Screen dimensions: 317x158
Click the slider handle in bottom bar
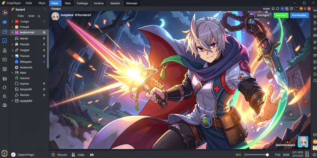coord(267,155)
